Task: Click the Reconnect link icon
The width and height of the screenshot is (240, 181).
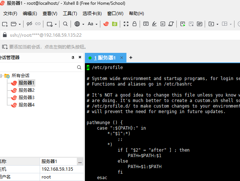Action: [x=38, y=24]
